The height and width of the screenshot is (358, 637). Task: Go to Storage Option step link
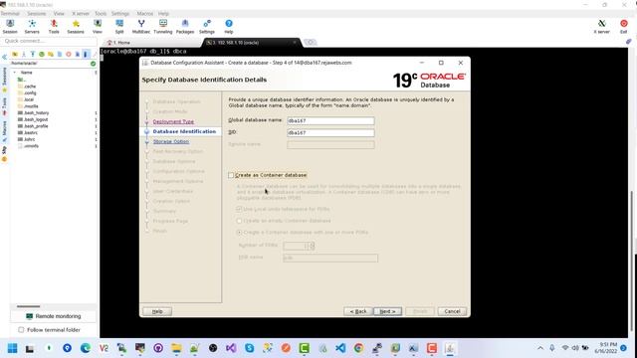tap(171, 141)
